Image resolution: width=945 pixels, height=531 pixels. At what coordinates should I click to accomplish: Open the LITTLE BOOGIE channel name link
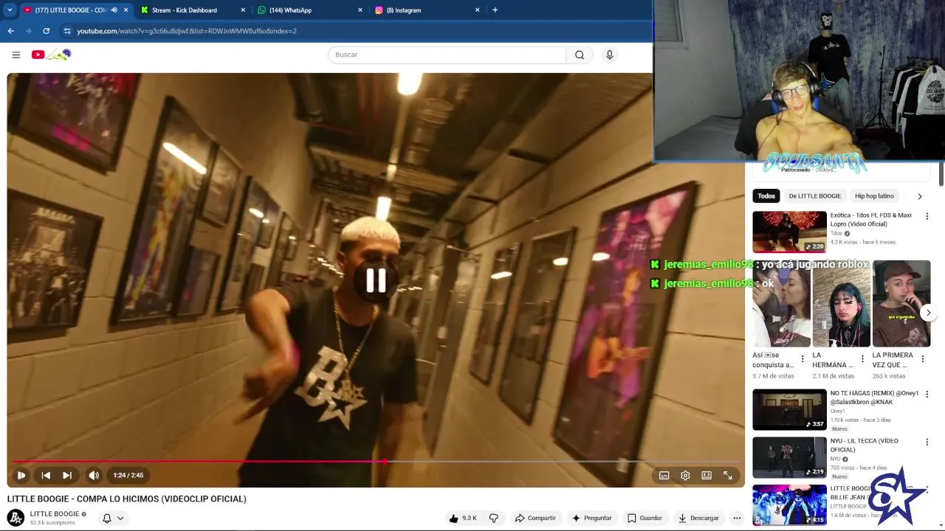coord(55,514)
